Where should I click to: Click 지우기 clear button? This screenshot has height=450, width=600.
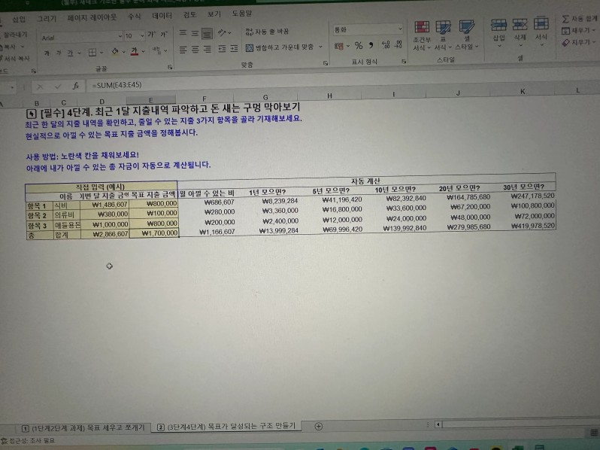[578, 42]
